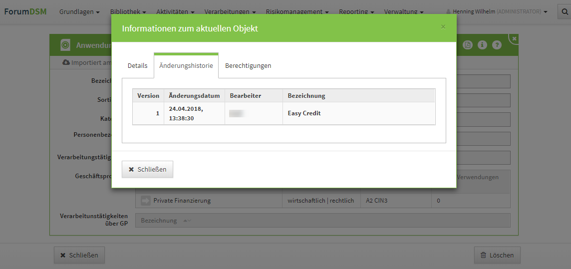Click the Anwendung target icon in panel header
This screenshot has height=269, width=571.
[x=65, y=45]
